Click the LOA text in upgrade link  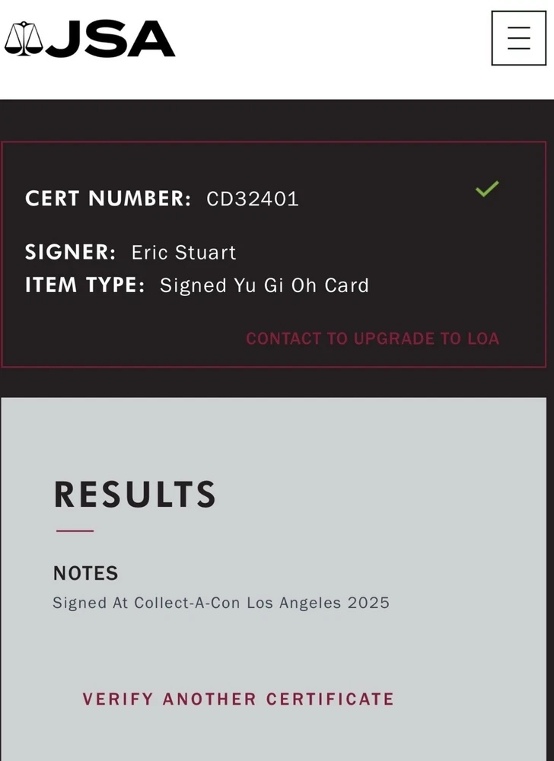482,339
